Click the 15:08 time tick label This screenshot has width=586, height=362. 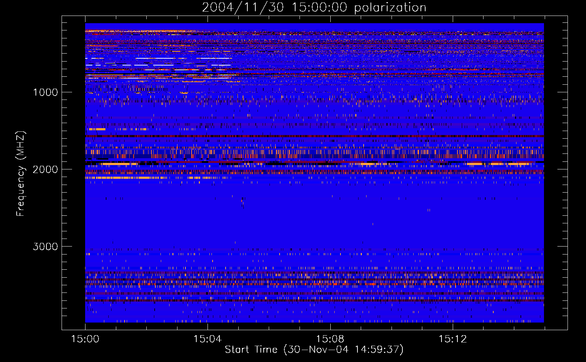[x=330, y=339]
